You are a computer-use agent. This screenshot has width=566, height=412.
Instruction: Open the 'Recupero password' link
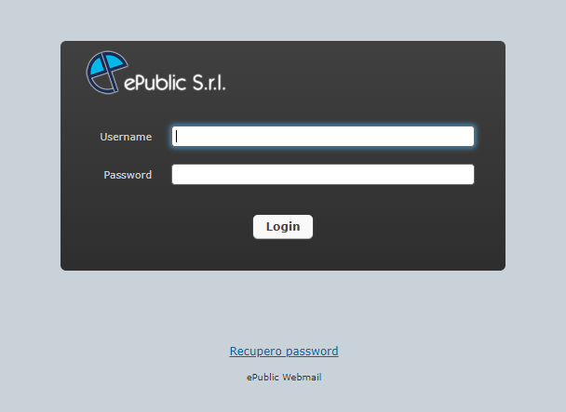[284, 351]
